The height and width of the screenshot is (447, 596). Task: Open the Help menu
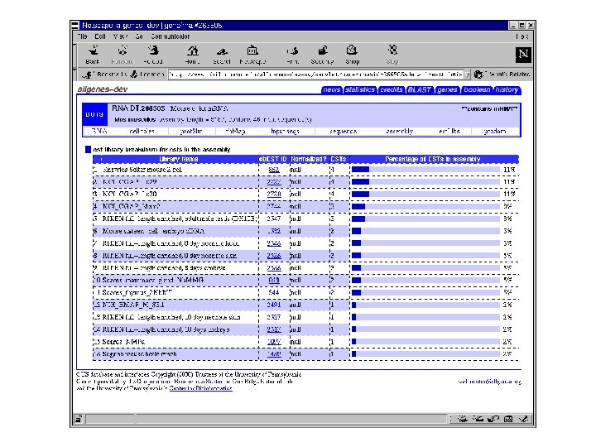[521, 36]
